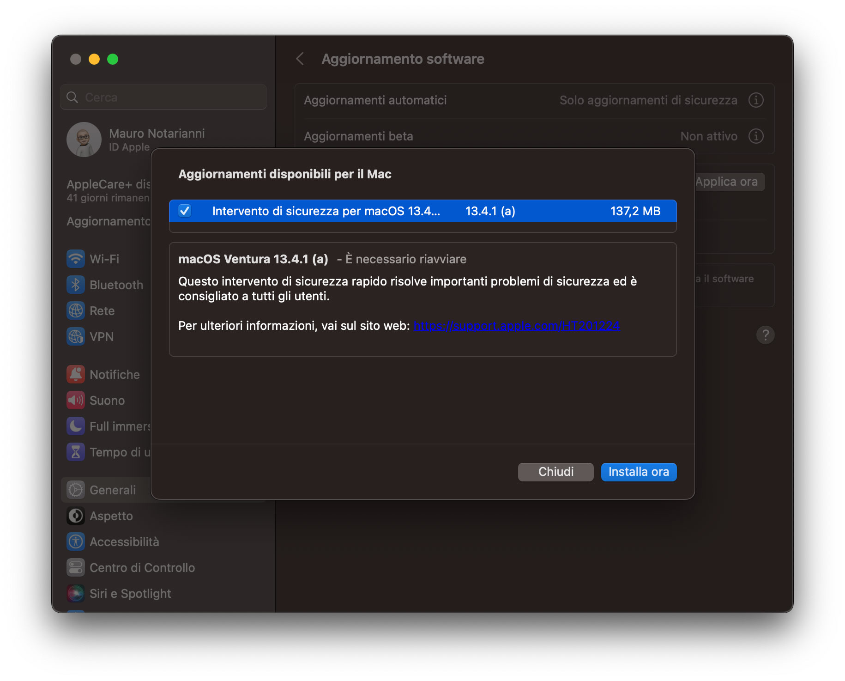This screenshot has height=681, width=845.
Task: Click the back chevron near Aggiornamento software
Action: click(x=300, y=59)
